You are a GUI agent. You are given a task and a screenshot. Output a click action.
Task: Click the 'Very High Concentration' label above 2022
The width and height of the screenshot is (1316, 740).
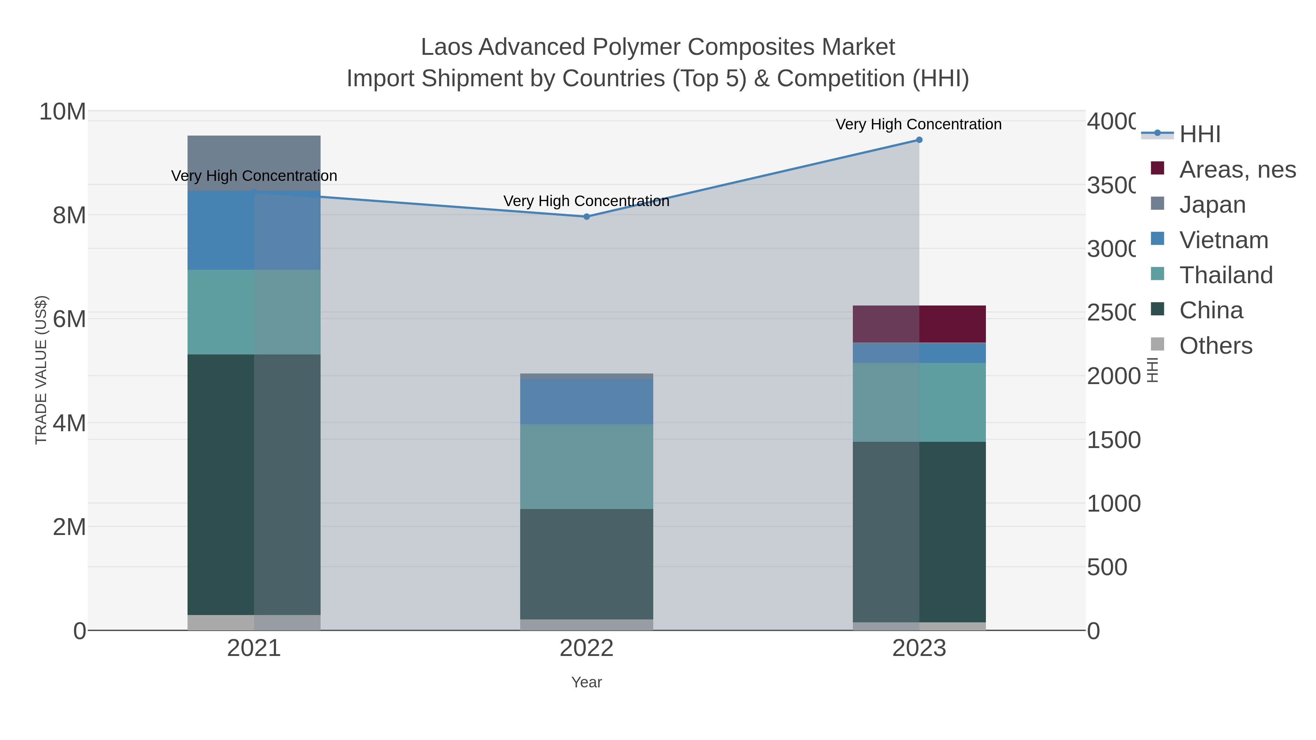point(586,201)
